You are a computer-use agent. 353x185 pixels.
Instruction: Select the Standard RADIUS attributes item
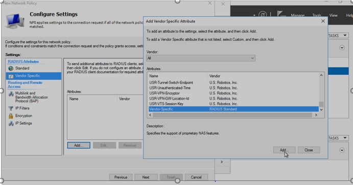coord(22,68)
